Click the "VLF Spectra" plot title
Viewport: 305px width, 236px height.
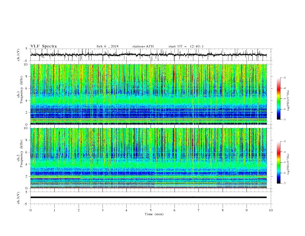44,46
